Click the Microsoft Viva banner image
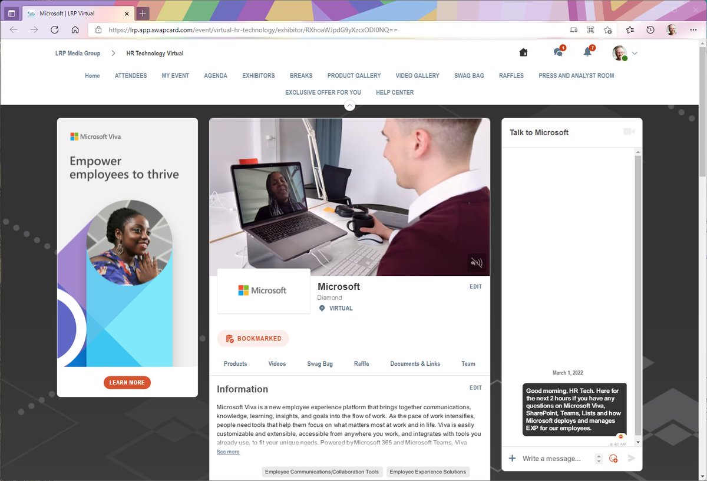707x481 pixels. (127, 242)
